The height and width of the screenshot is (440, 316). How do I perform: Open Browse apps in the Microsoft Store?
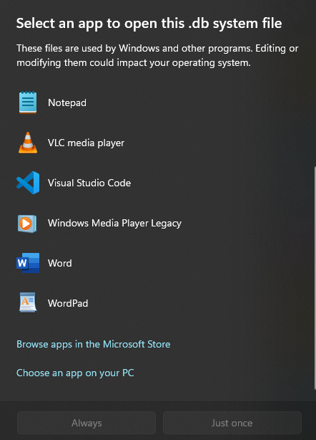(x=94, y=344)
